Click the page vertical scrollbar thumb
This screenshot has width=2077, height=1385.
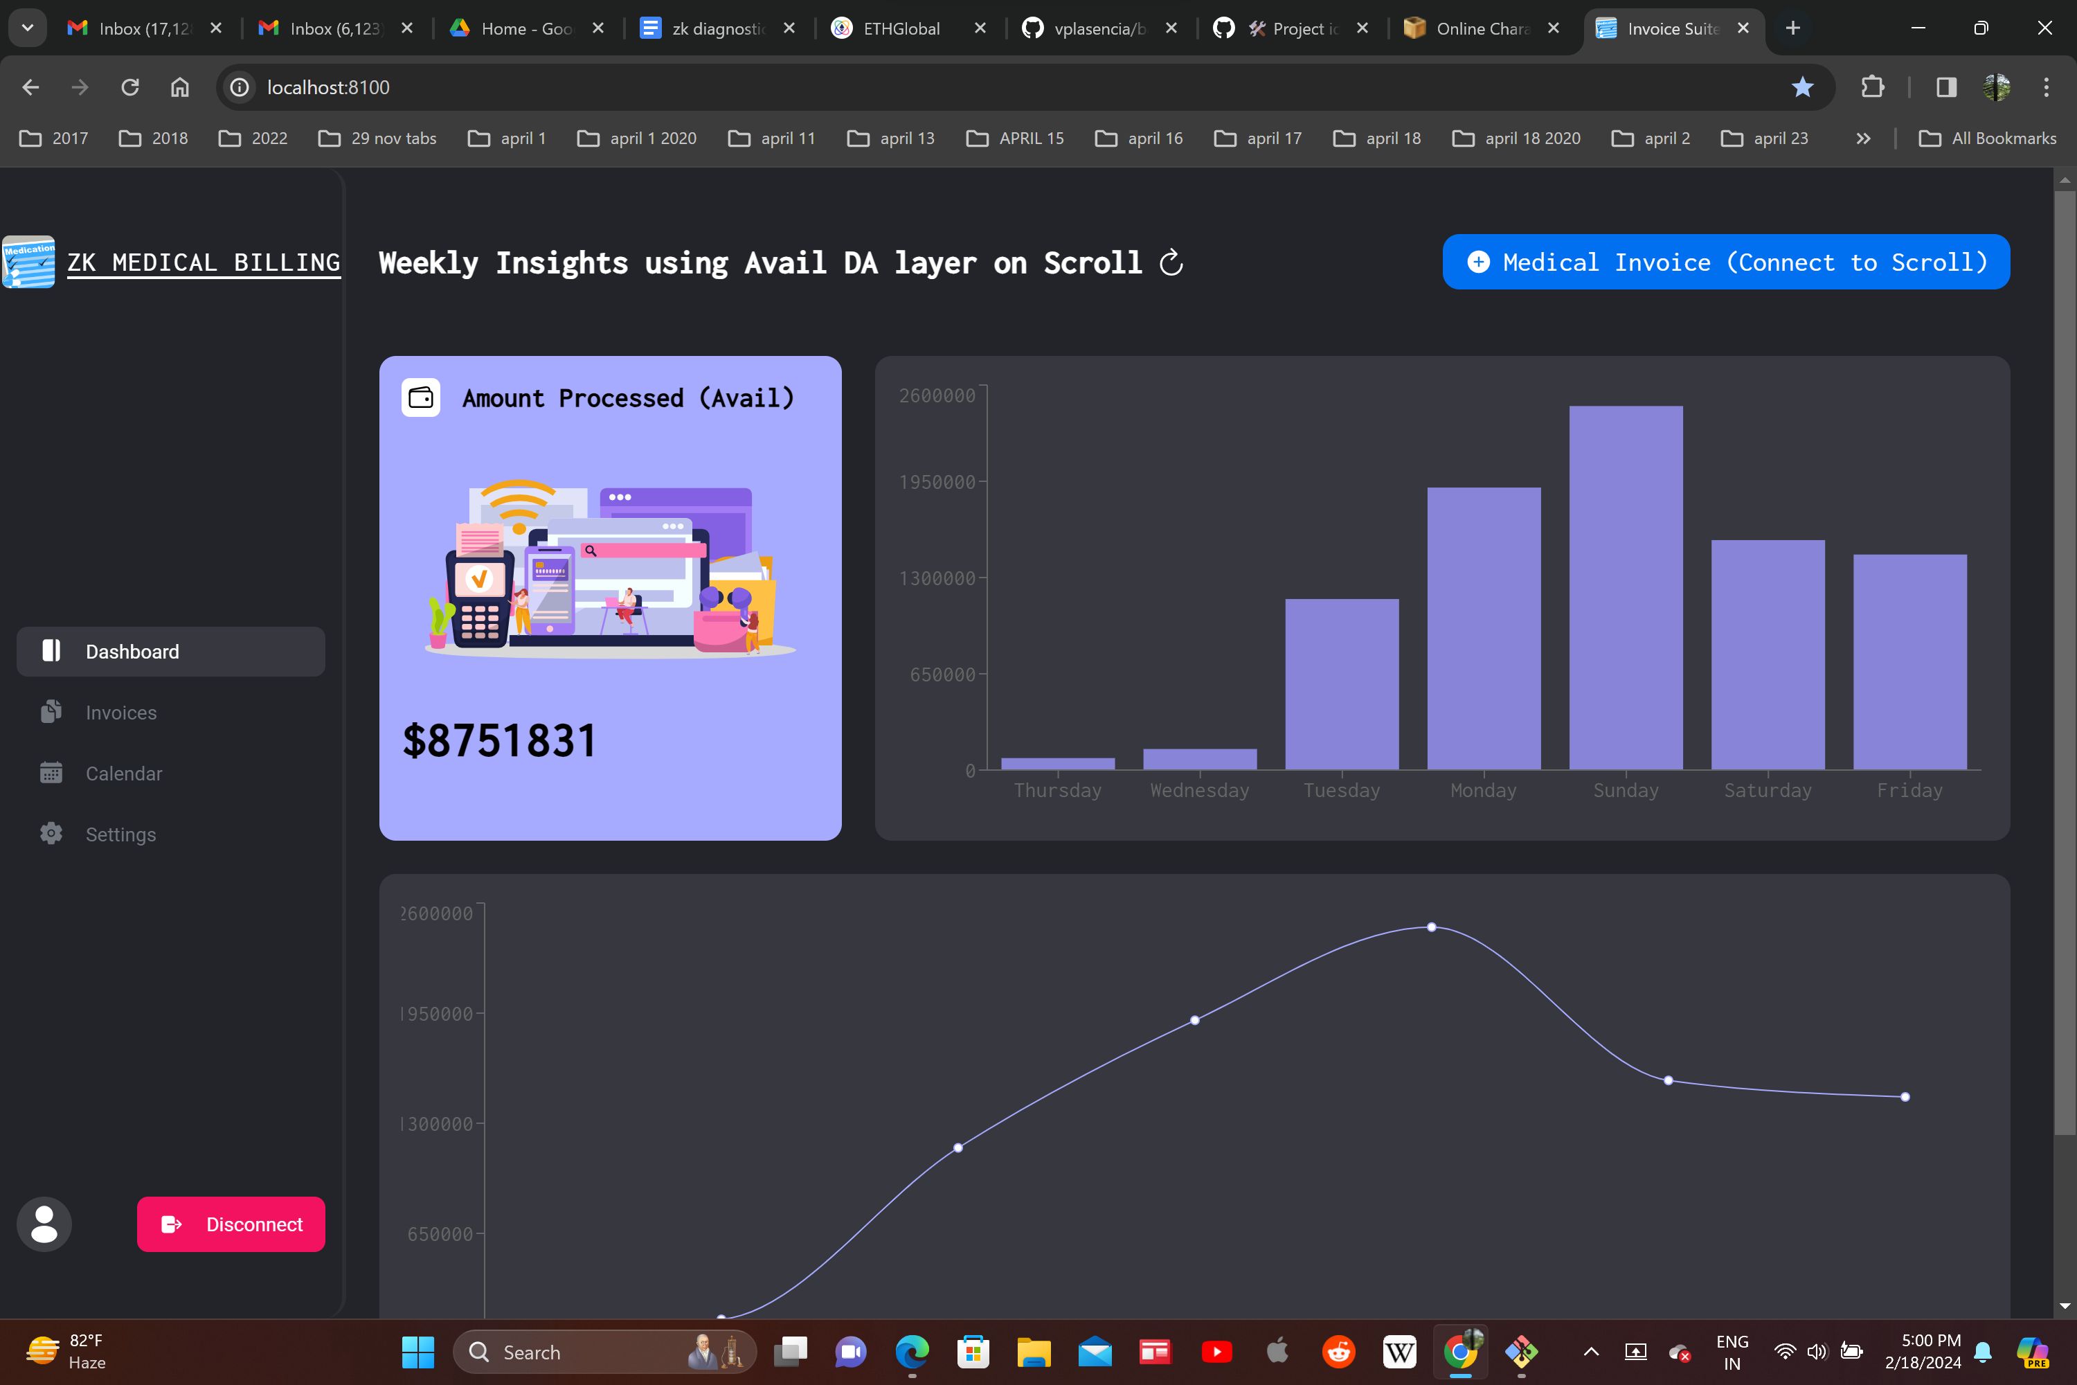2065,663
